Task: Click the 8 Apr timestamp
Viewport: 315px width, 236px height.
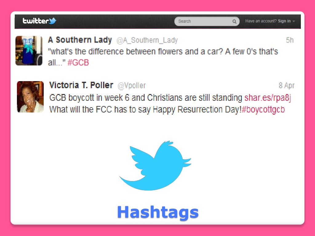Action: pyautogui.click(x=286, y=85)
